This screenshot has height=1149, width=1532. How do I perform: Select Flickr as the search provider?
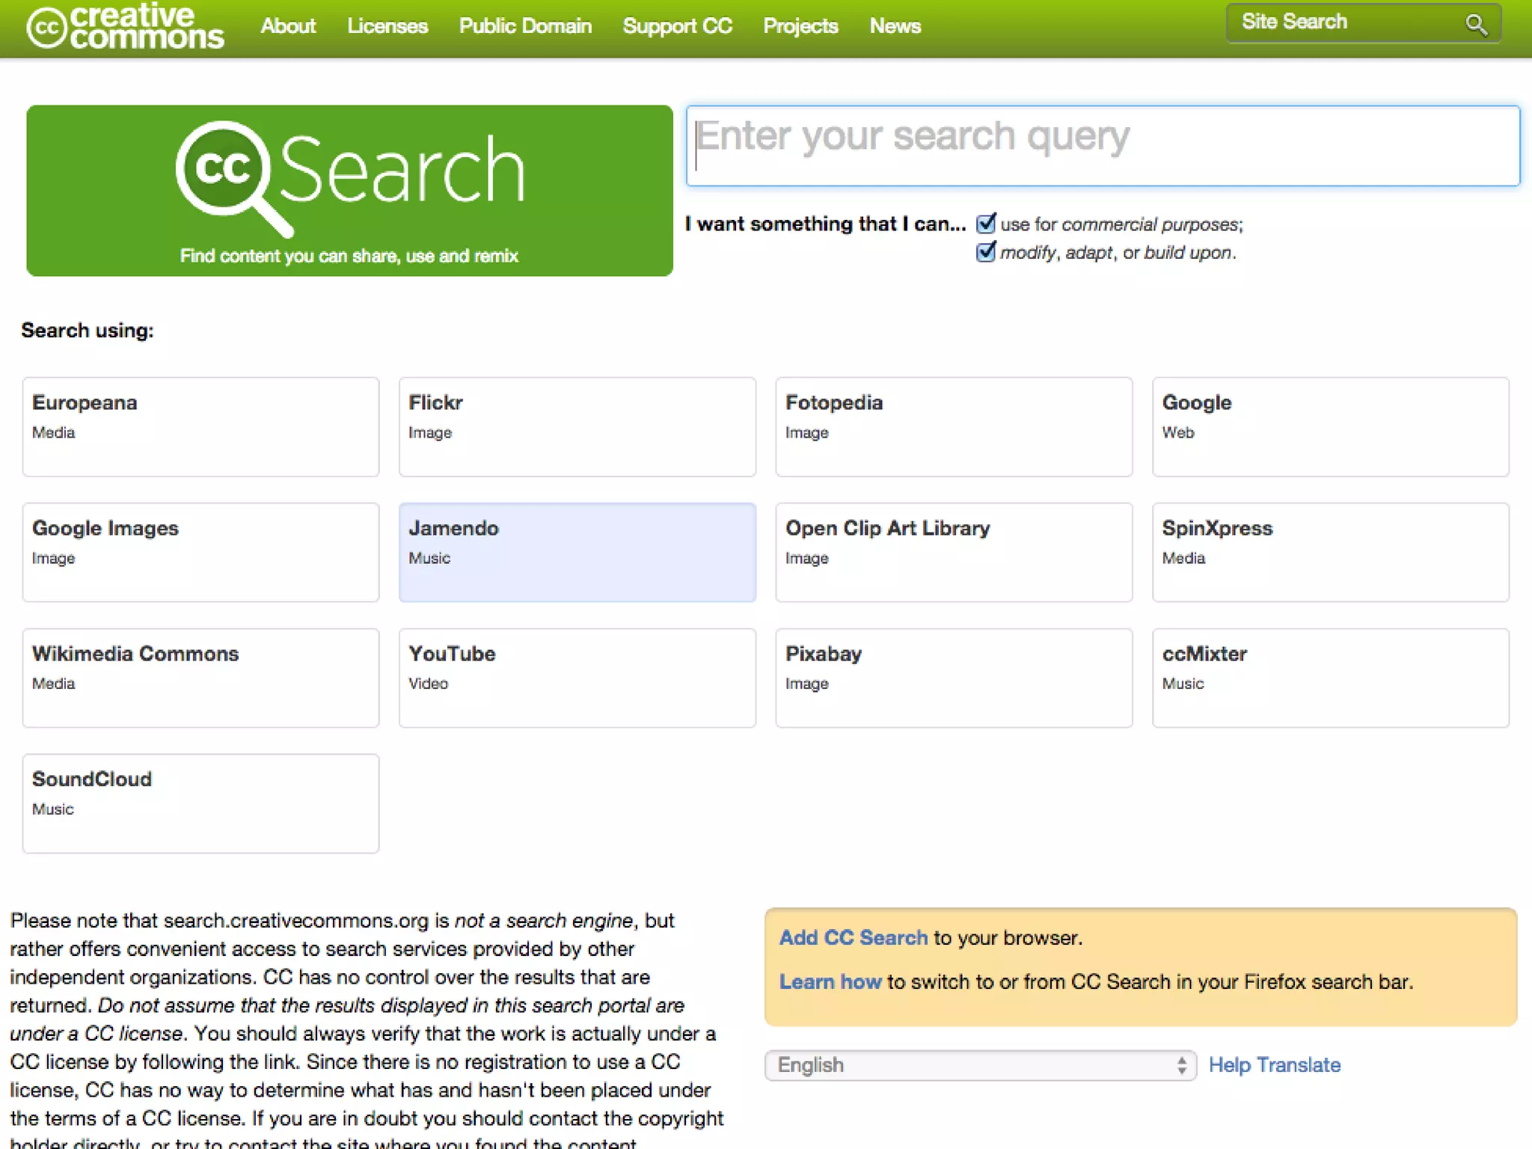point(577,426)
